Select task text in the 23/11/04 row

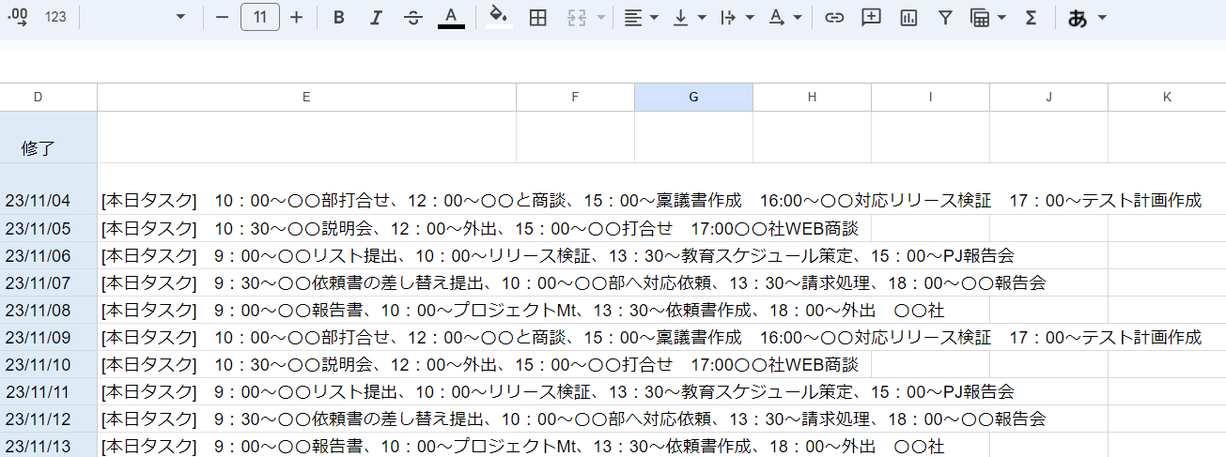click(651, 201)
